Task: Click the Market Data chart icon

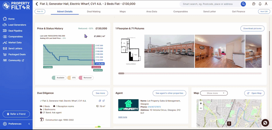Action: [5, 42]
